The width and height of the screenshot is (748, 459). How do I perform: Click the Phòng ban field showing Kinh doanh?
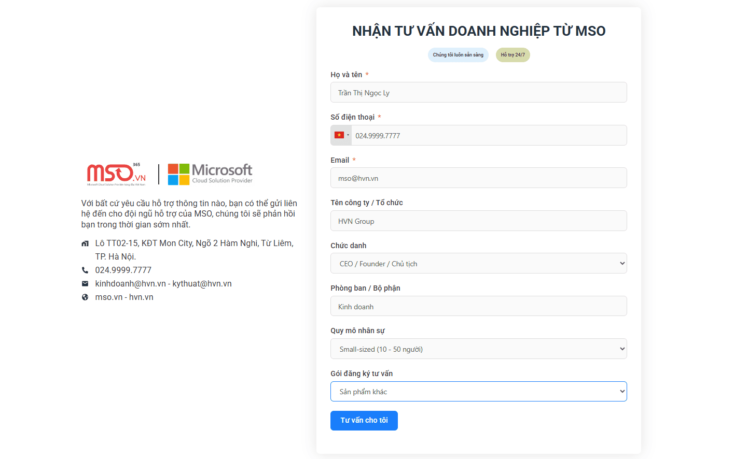point(478,306)
